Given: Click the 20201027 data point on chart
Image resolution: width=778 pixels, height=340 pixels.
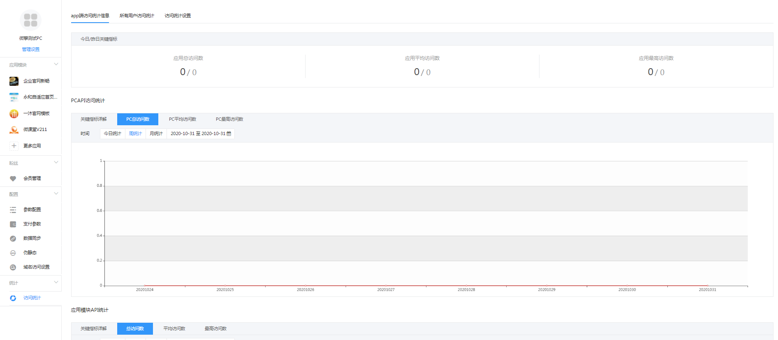Looking at the screenshot, I should [x=386, y=285].
